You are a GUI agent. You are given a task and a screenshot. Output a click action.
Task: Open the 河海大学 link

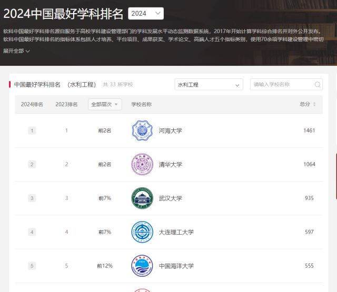pos(171,130)
